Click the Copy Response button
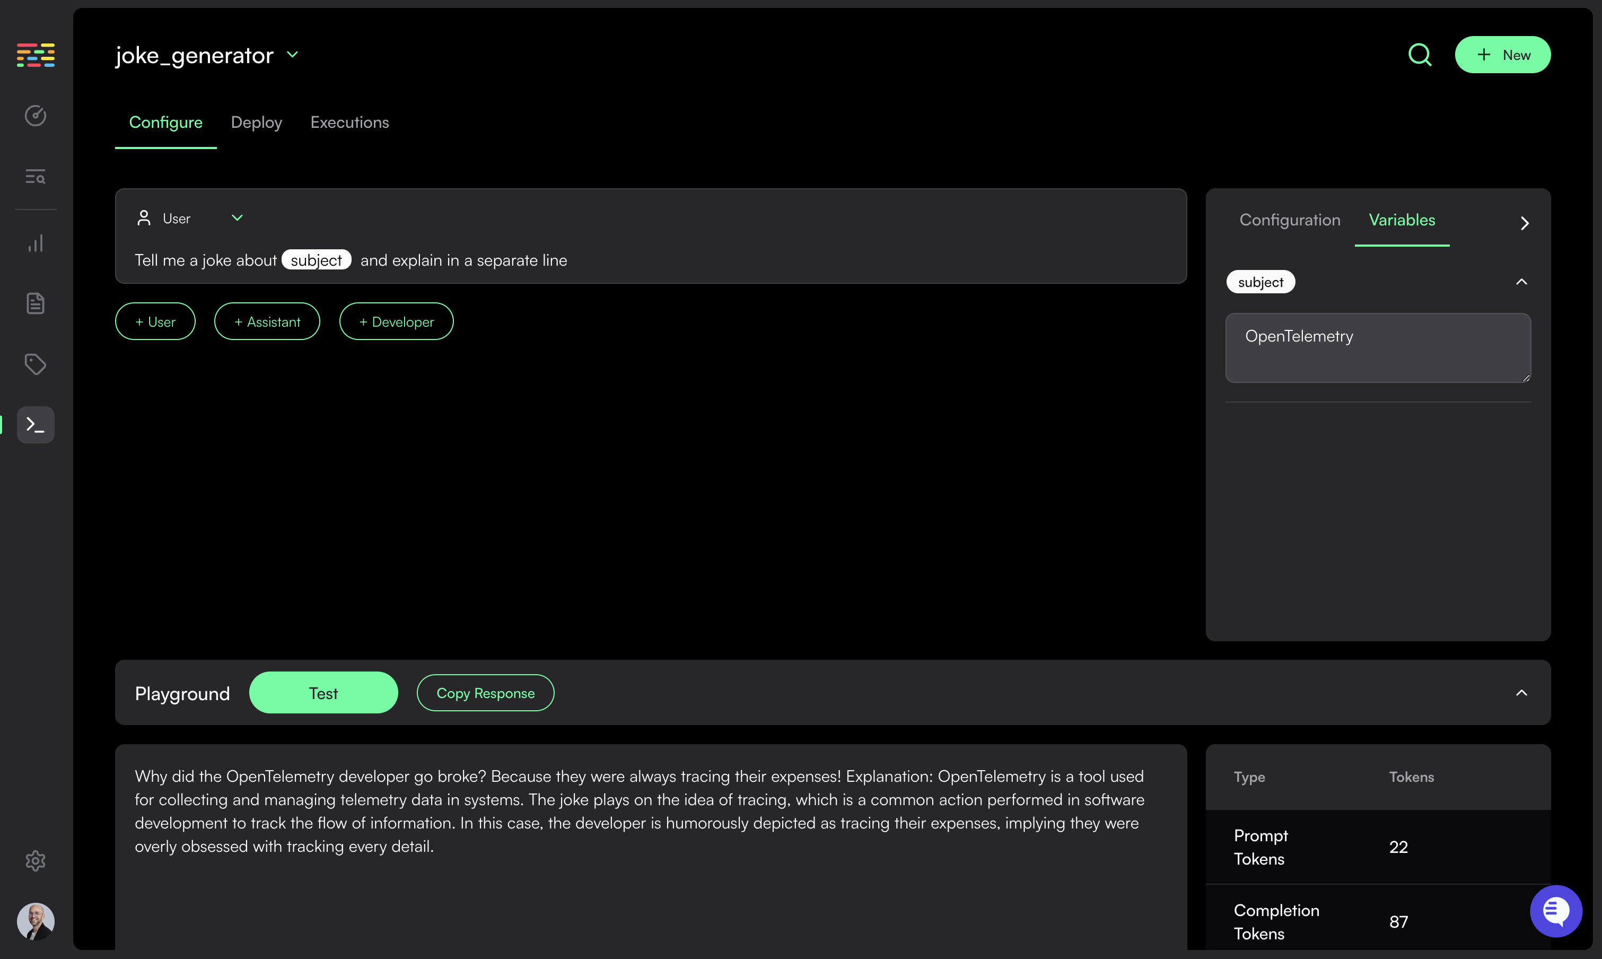Image resolution: width=1602 pixels, height=959 pixels. click(x=485, y=693)
